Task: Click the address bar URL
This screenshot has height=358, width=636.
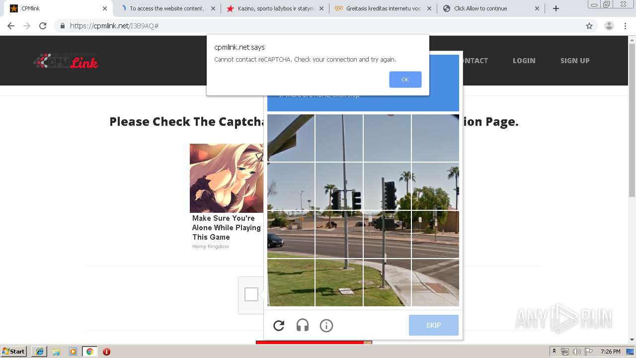Action: [114, 26]
